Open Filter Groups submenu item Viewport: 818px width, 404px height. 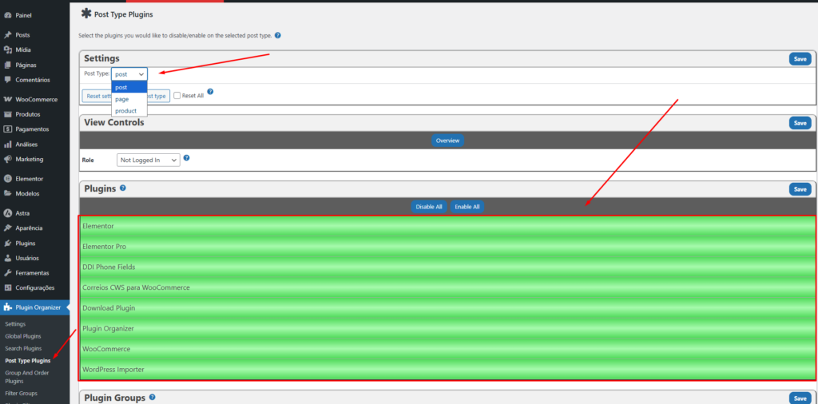[21, 393]
